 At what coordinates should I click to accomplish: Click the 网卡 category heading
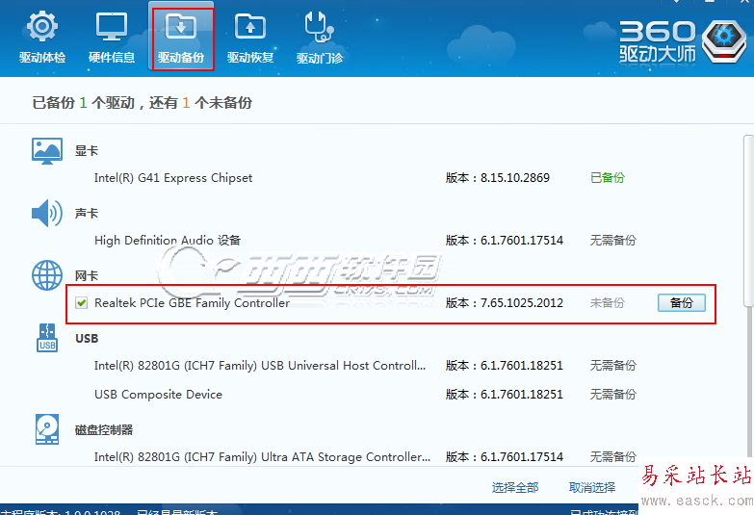click(87, 275)
